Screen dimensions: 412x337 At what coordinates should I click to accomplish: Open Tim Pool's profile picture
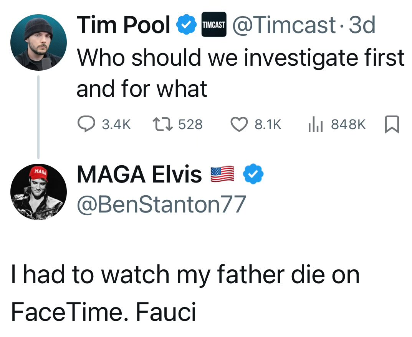tap(39, 42)
